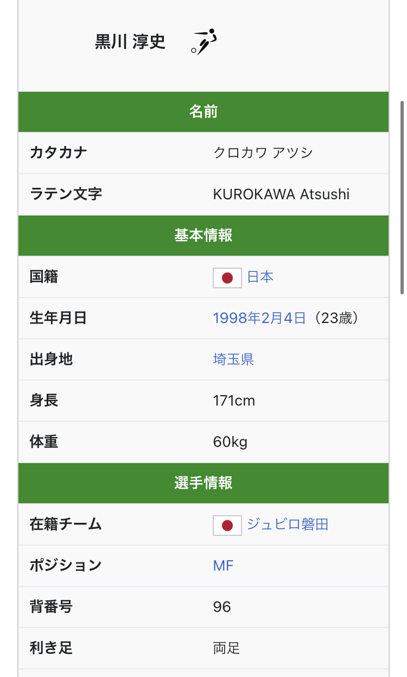Click the 選手情報 section header
Viewport: 407px width, 677px height.
[203, 483]
